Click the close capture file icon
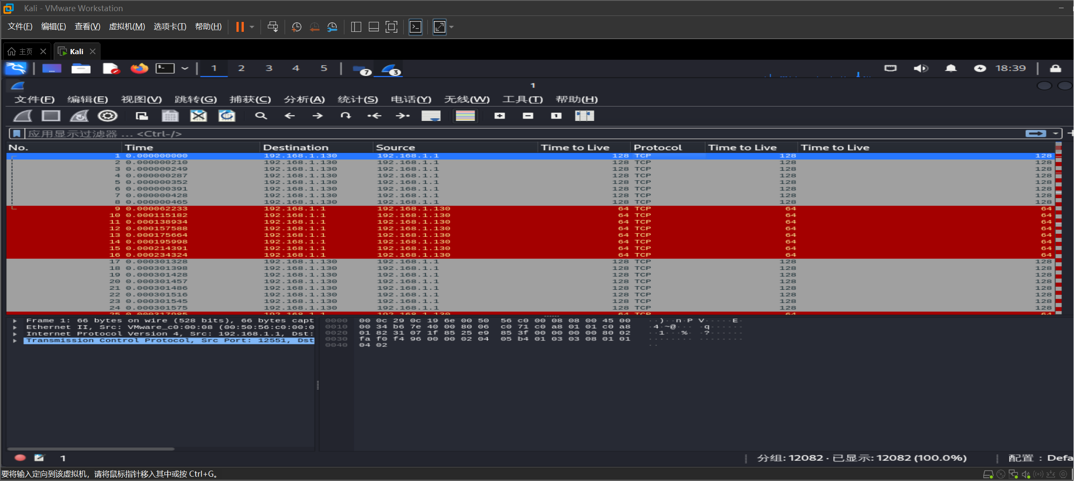The image size is (1074, 481). pyautogui.click(x=198, y=116)
